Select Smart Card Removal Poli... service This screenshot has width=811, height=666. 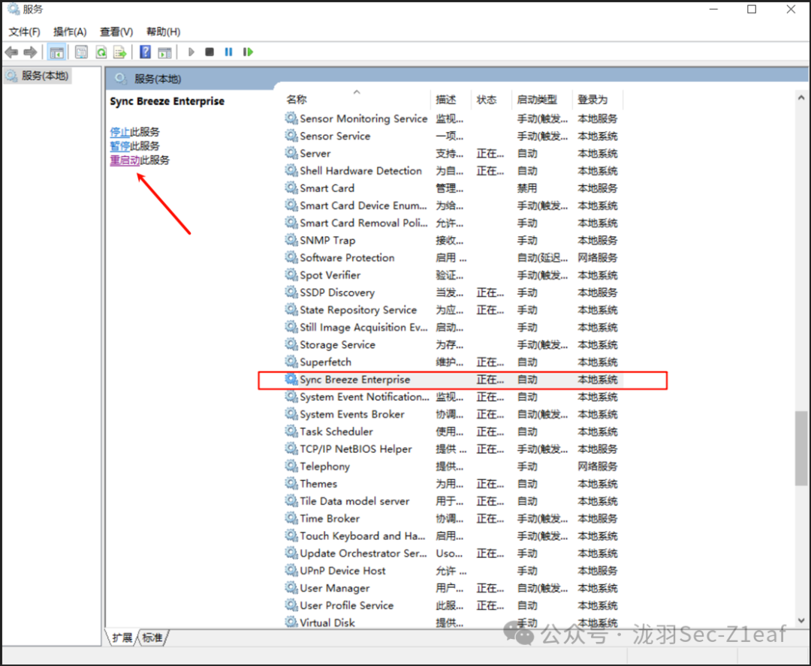(x=453, y=223)
